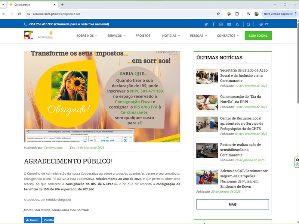This screenshot has width=299, height=224.
Task: Click thumbnail of Dia da Nutella news
Action: (207, 102)
